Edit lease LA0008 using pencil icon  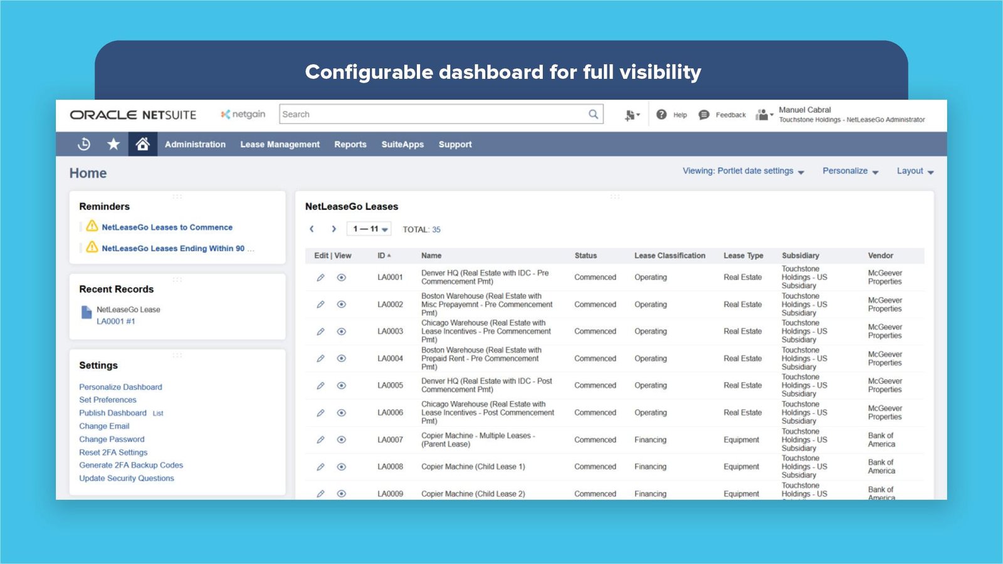tap(320, 467)
